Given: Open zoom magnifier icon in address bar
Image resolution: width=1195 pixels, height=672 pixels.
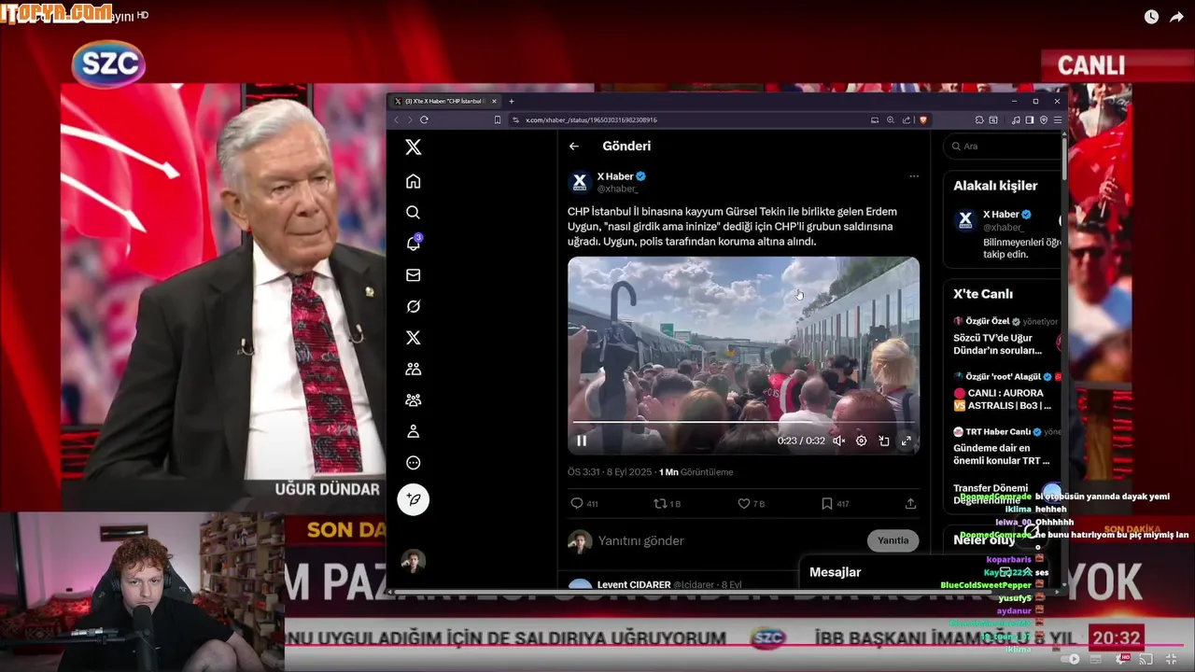Looking at the screenshot, I should 891,119.
